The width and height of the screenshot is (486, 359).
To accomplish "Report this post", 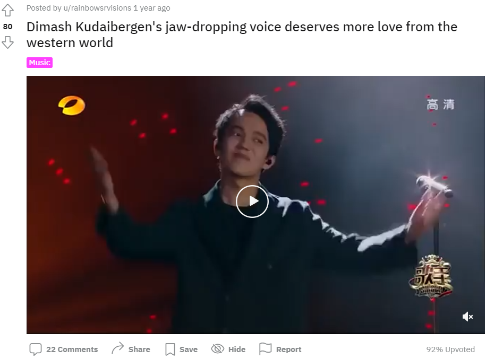I will (280, 349).
